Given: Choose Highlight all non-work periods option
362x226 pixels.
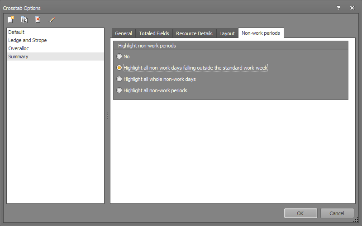Looking at the screenshot, I should 119,90.
